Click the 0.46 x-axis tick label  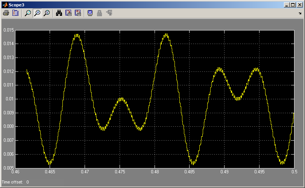[15, 172]
